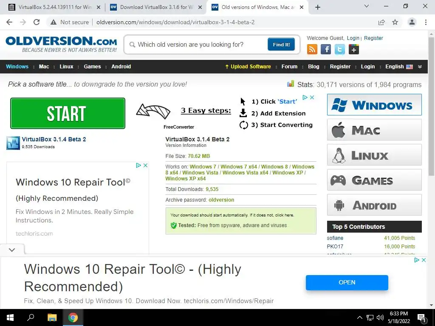The width and height of the screenshot is (435, 326).
Task: Click Register link beside Welcome Guest
Action: [x=373, y=38]
